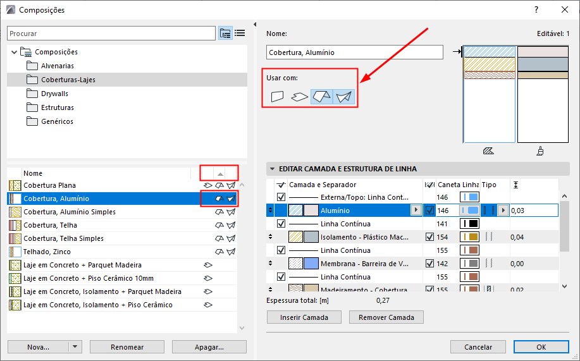580x361 pixels.
Task: Click roof icon on Cobertura, Telha row
Action: [219, 225]
